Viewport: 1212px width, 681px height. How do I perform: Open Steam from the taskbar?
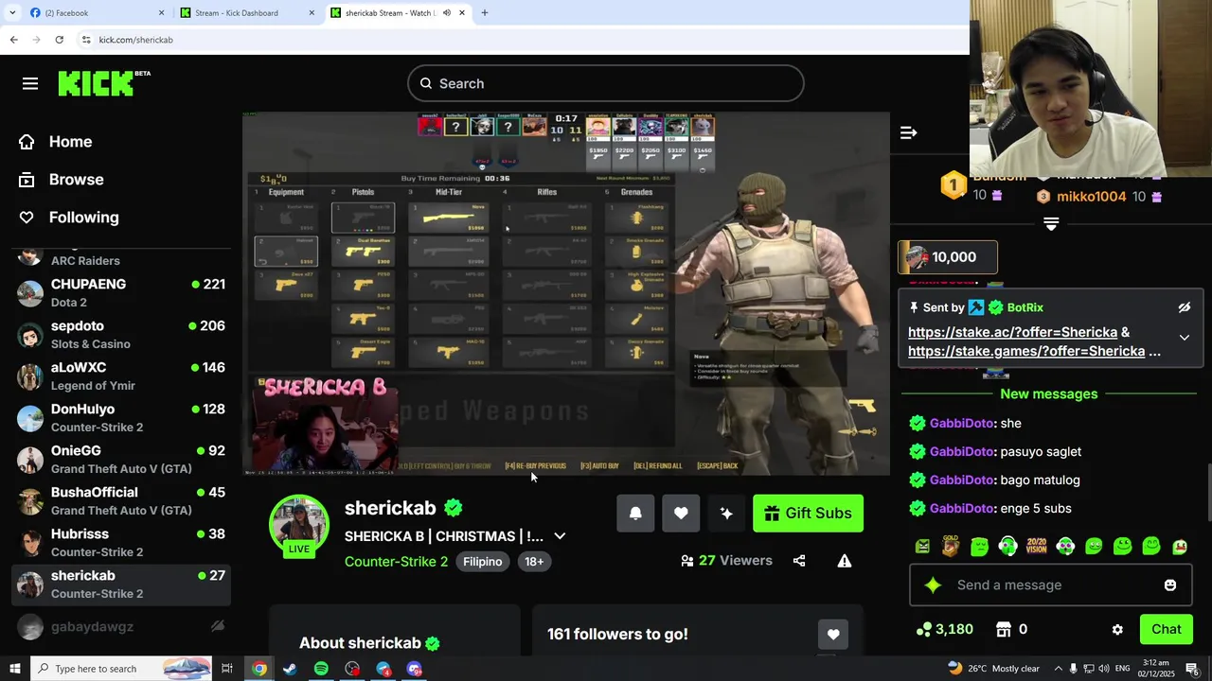pyautogui.click(x=290, y=669)
